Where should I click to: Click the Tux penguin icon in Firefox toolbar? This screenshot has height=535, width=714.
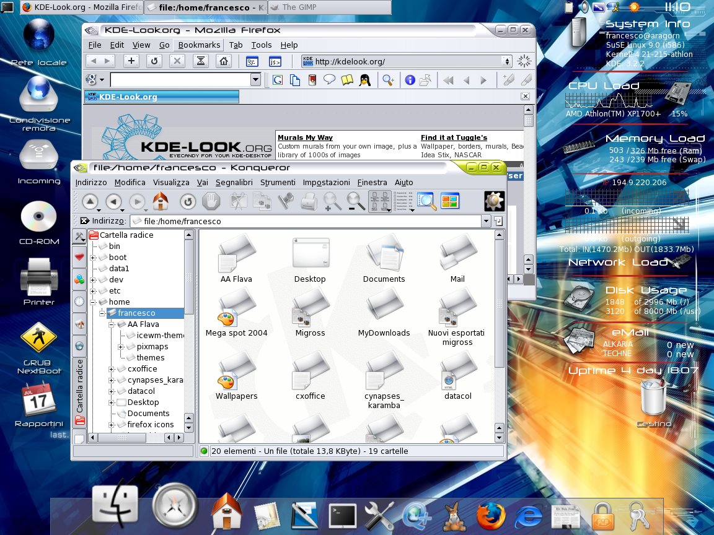[x=364, y=80]
